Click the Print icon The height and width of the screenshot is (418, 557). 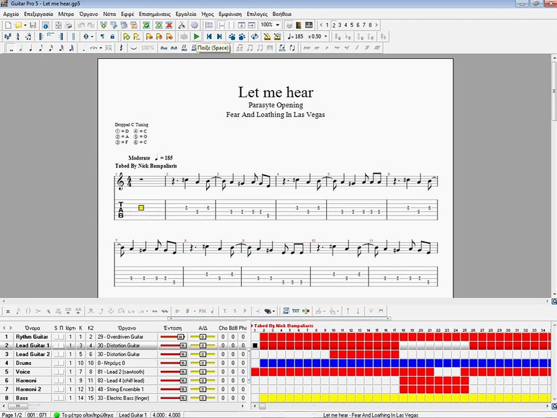pyautogui.click(x=68, y=25)
